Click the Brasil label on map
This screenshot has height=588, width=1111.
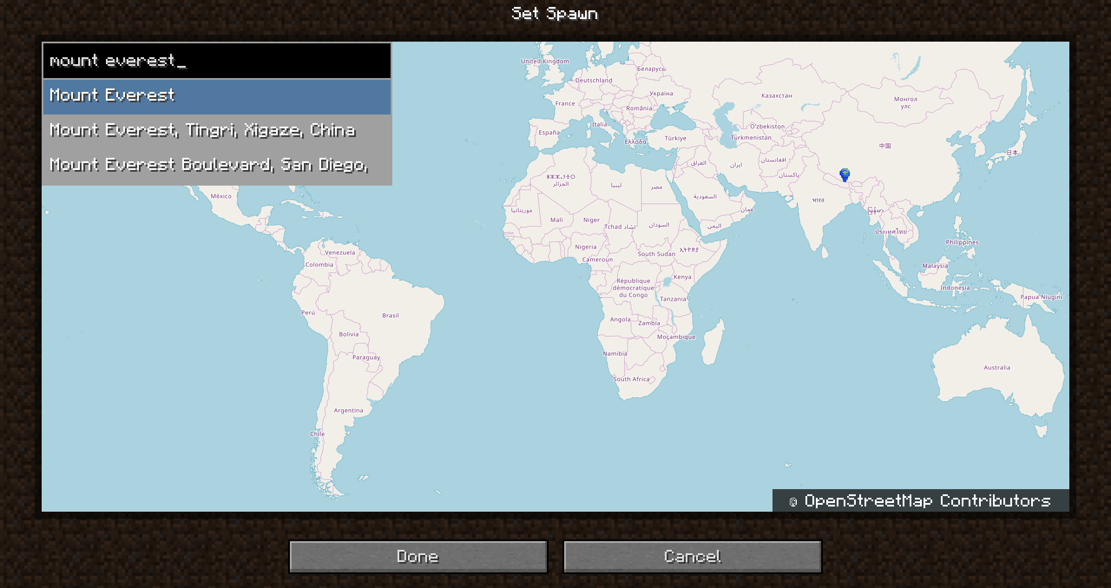pyautogui.click(x=391, y=316)
